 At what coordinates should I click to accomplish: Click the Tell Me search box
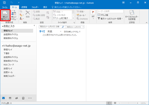click(66, 7)
